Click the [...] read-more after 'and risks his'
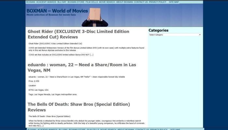The image size is (228, 130). (x=42, y=126)
